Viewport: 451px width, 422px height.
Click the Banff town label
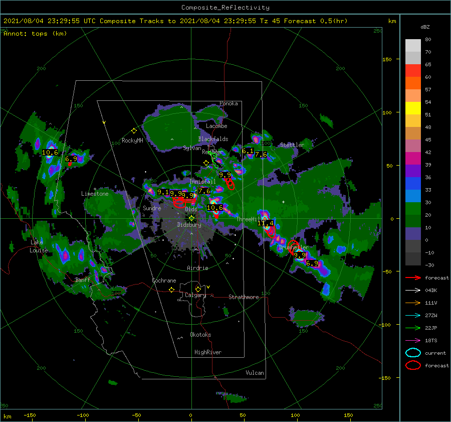(83, 279)
